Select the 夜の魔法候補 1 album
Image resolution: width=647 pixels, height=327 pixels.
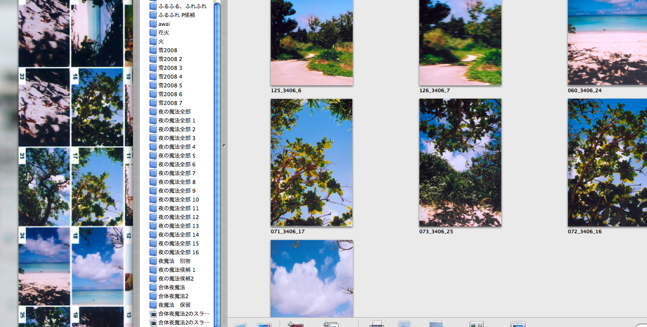coord(177,270)
